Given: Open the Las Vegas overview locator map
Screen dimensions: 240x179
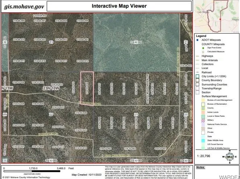Looking at the screenshot, I should tap(217, 16).
